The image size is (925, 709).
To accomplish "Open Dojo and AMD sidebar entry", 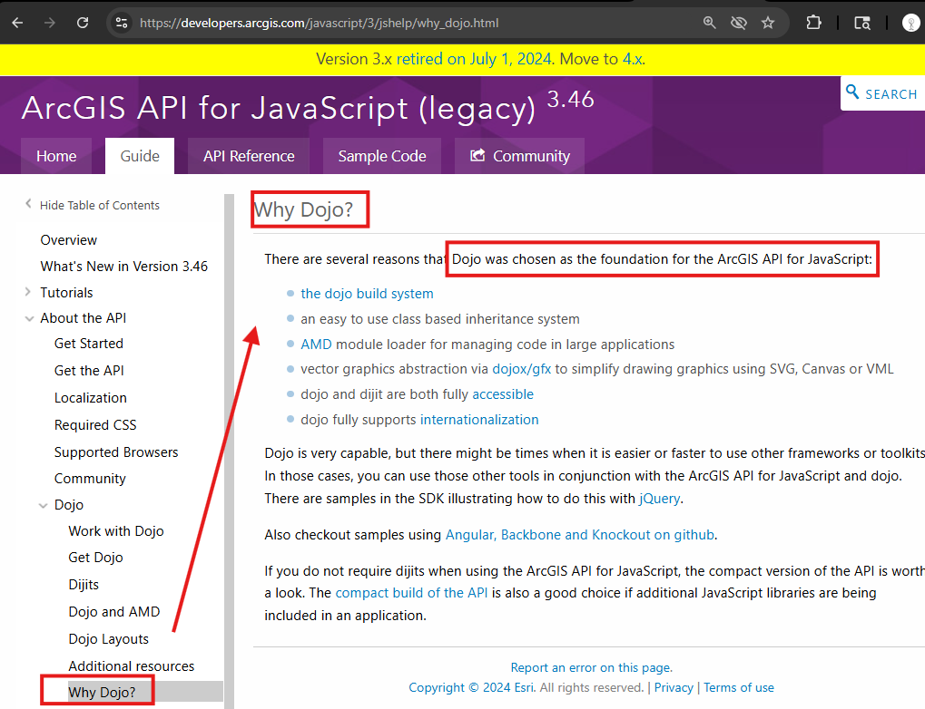I will [113, 612].
